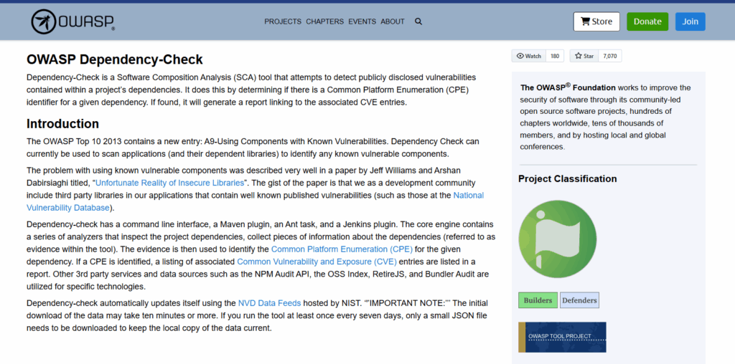Open the EVENTS menu item
Viewport: 735px width, 364px height.
tap(362, 21)
